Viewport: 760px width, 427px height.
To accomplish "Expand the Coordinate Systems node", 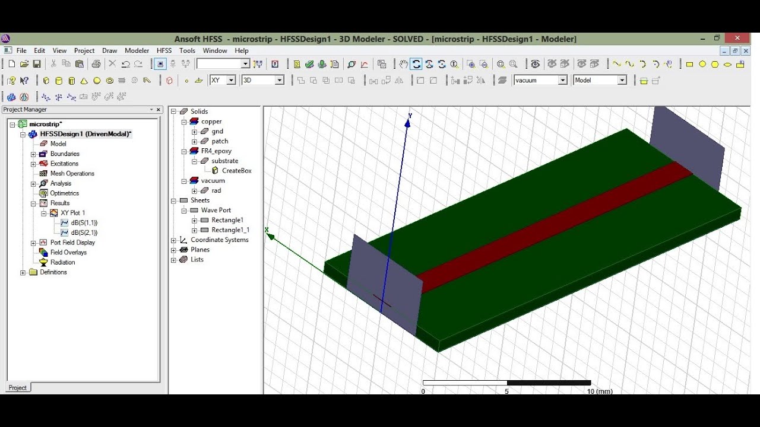I will pyautogui.click(x=173, y=240).
